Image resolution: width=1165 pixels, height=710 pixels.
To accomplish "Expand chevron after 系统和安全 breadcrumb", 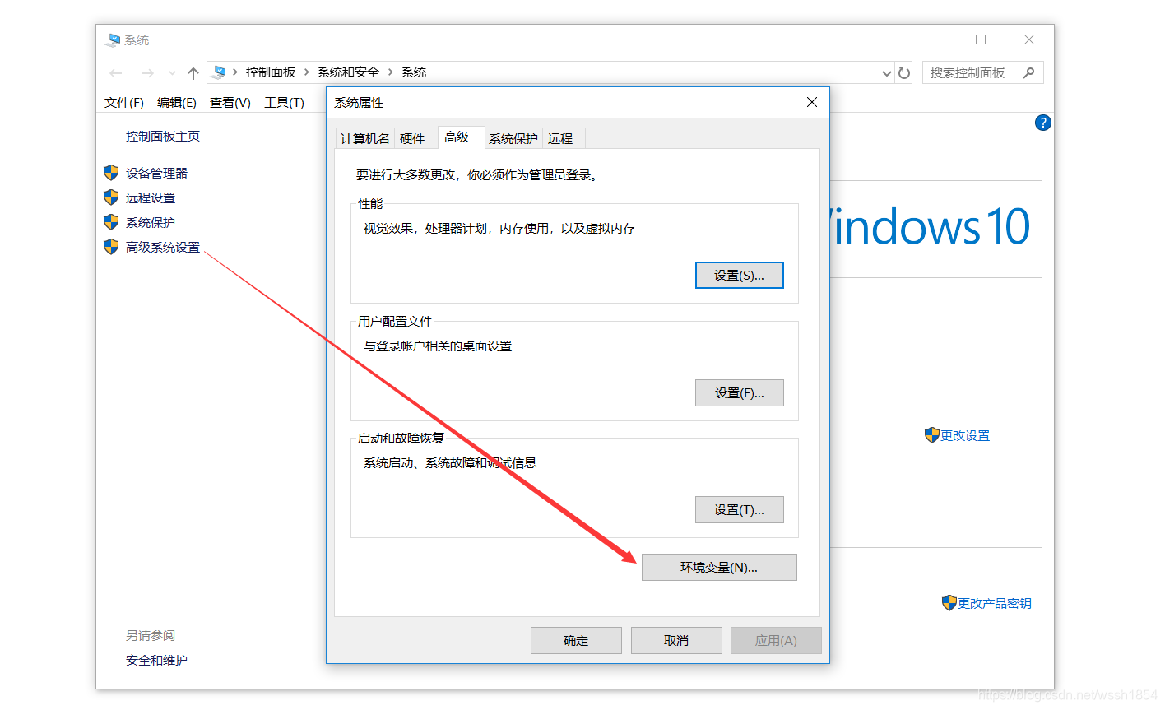I will [391, 72].
